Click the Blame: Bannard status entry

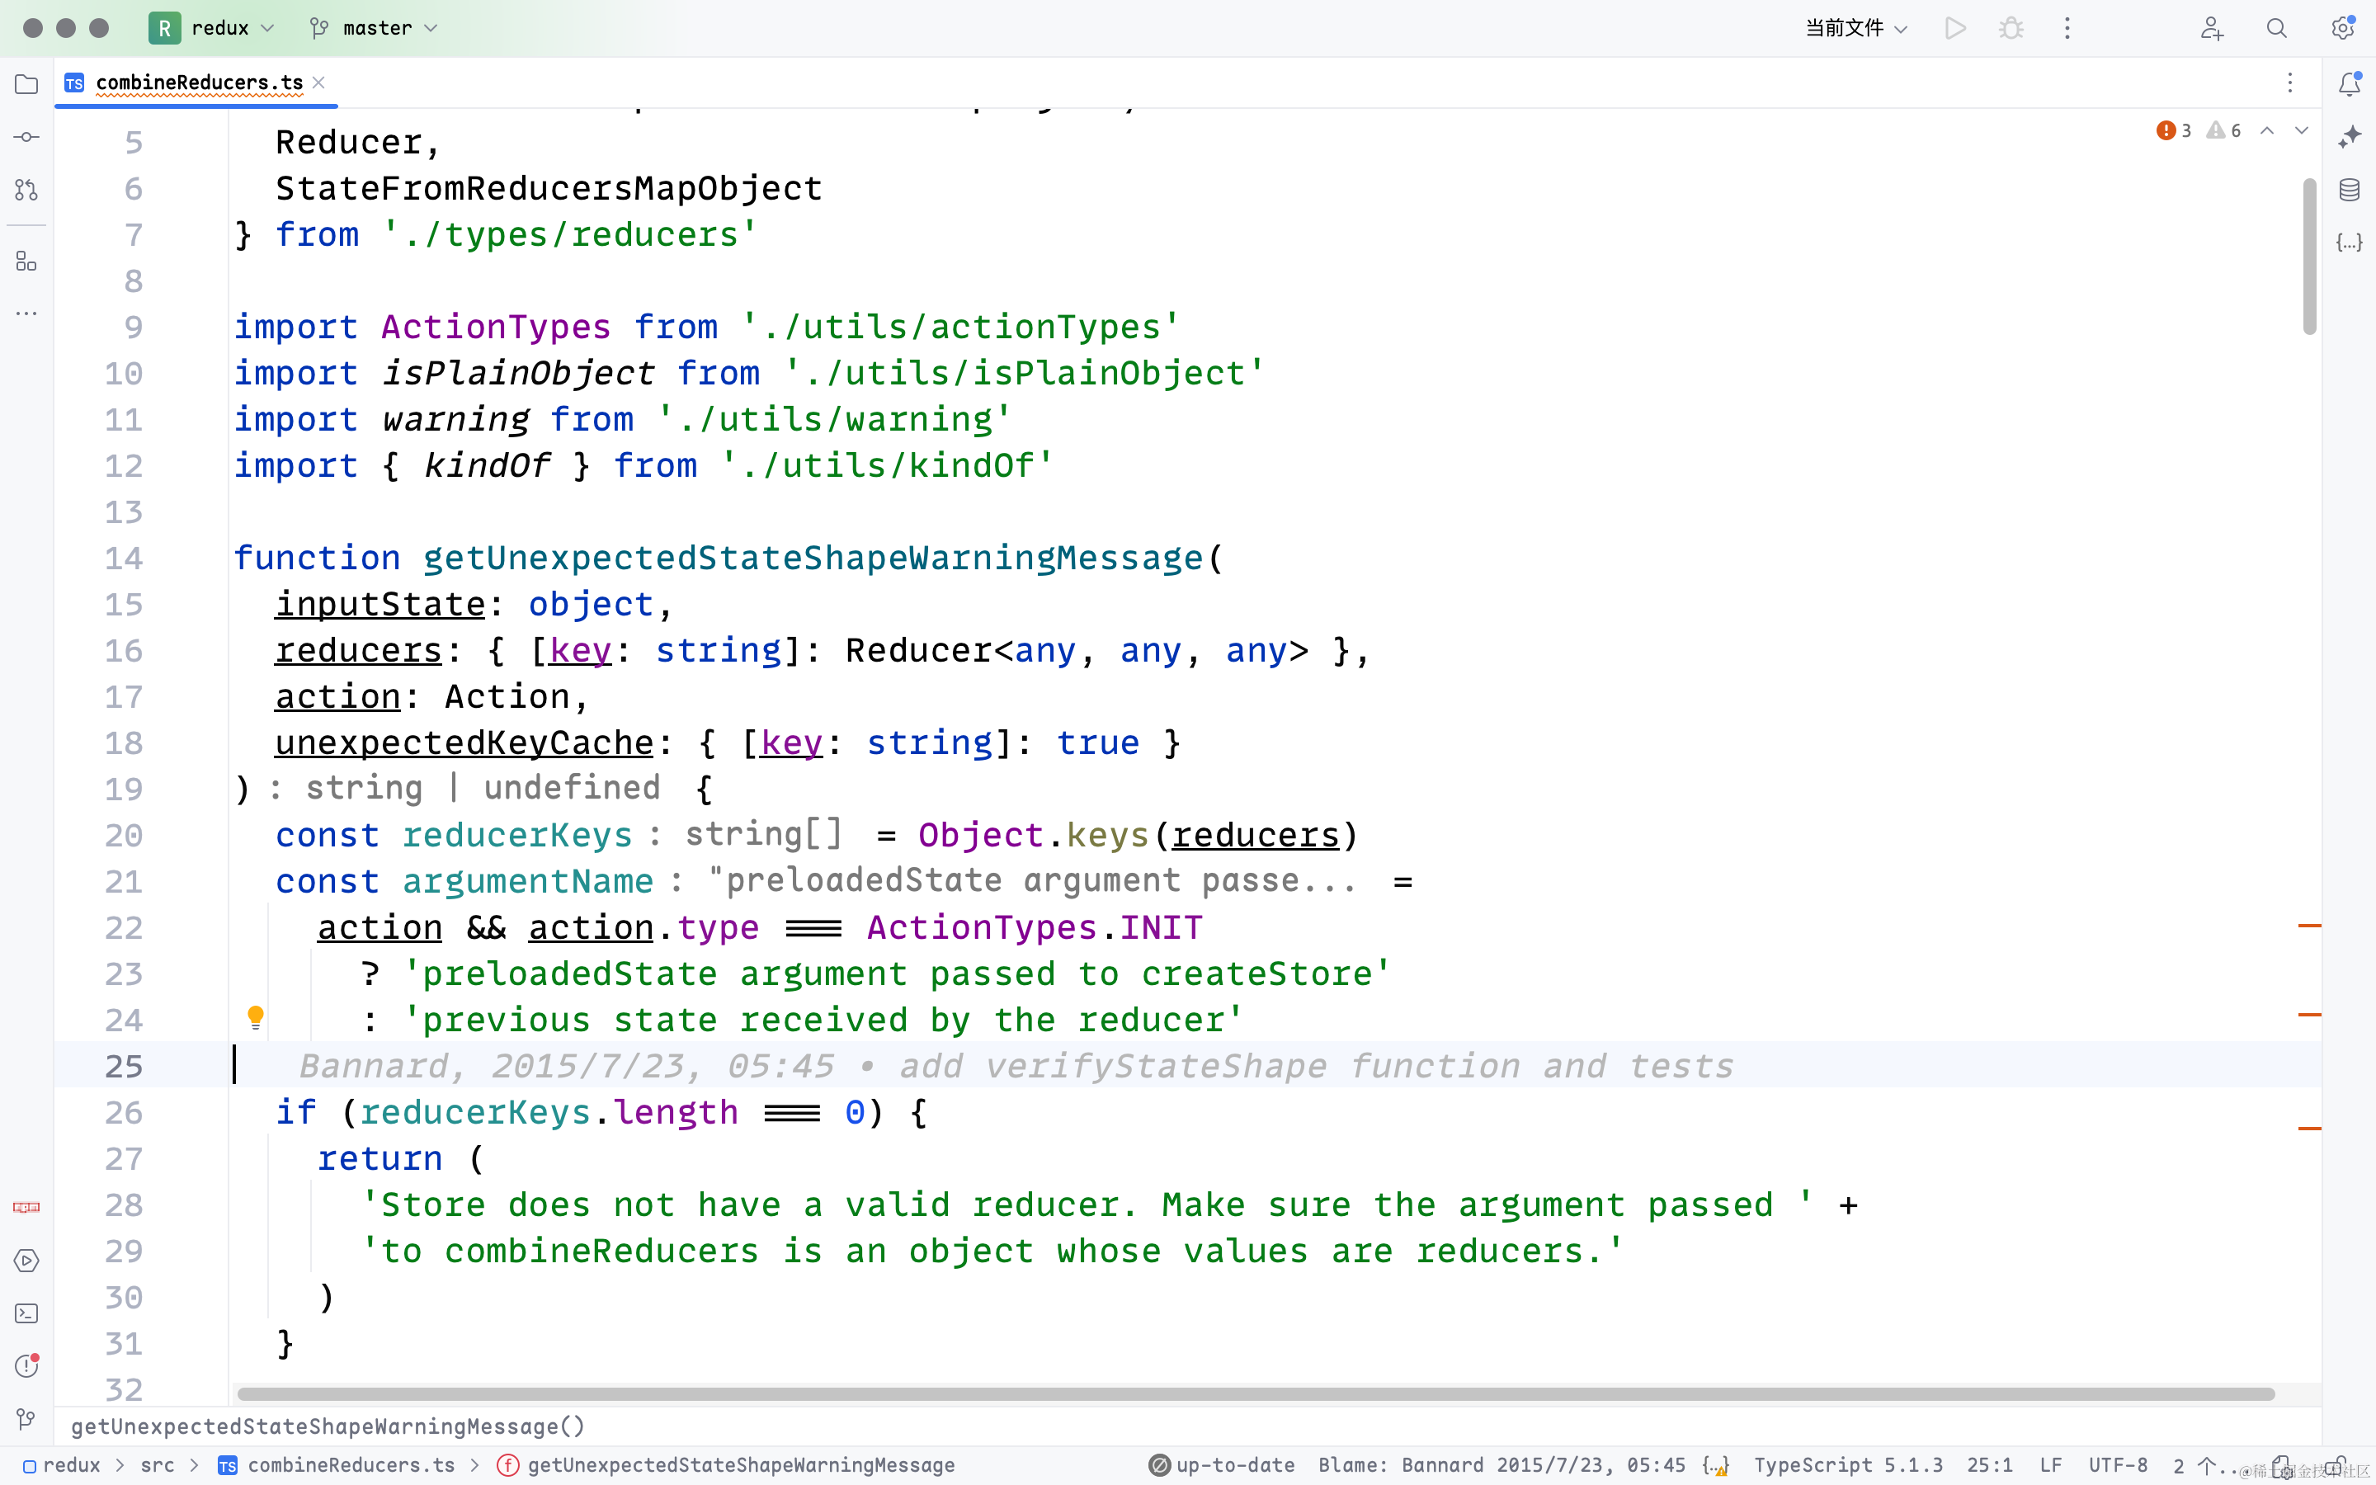1502,1465
